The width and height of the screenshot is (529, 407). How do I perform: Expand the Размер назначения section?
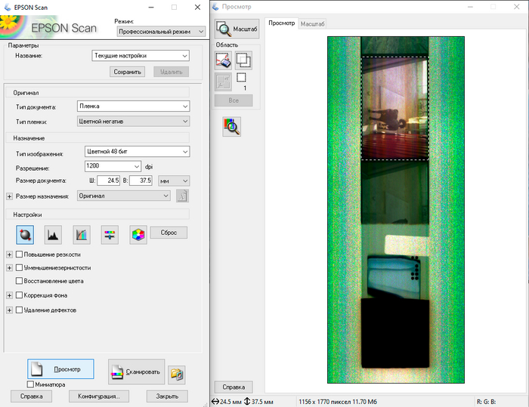tap(10, 196)
